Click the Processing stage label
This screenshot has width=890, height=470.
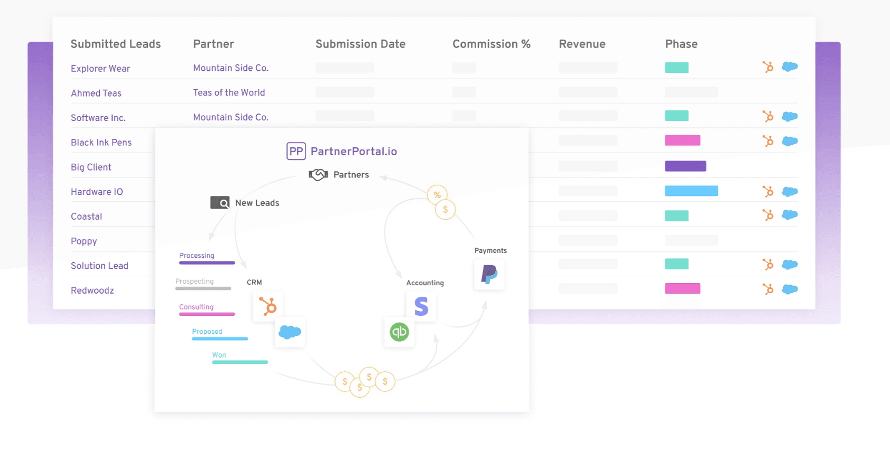[197, 256]
